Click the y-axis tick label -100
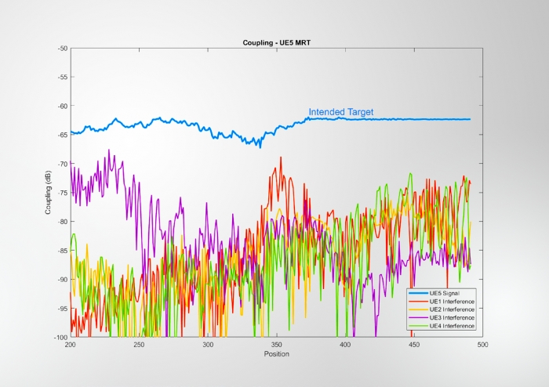 click(61, 338)
